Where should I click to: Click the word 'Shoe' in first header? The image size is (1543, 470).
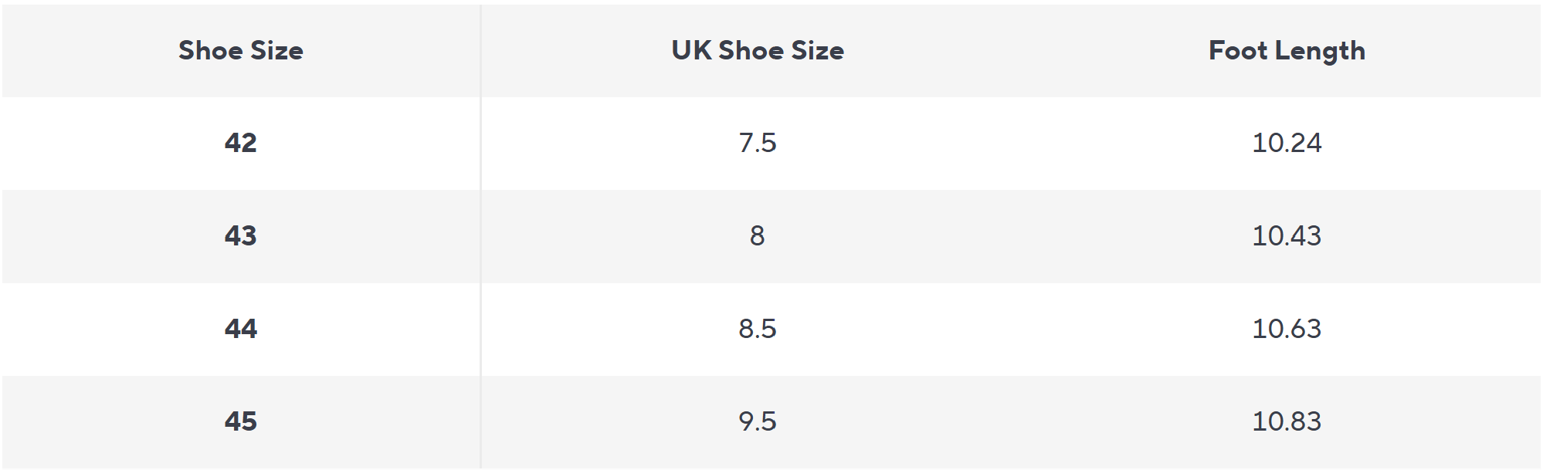(211, 51)
